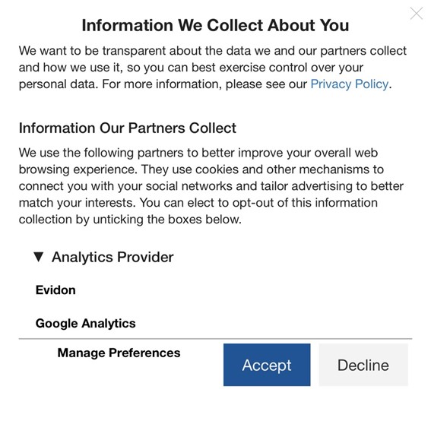The height and width of the screenshot is (440, 431).
Task: Click the paragraph beginning 'We want to be transparent'
Action: pos(213,68)
